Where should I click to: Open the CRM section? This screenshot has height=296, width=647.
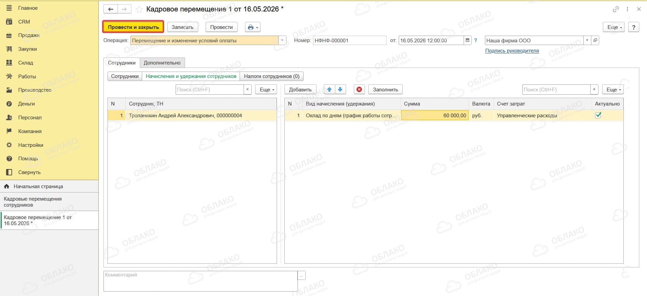pos(24,22)
